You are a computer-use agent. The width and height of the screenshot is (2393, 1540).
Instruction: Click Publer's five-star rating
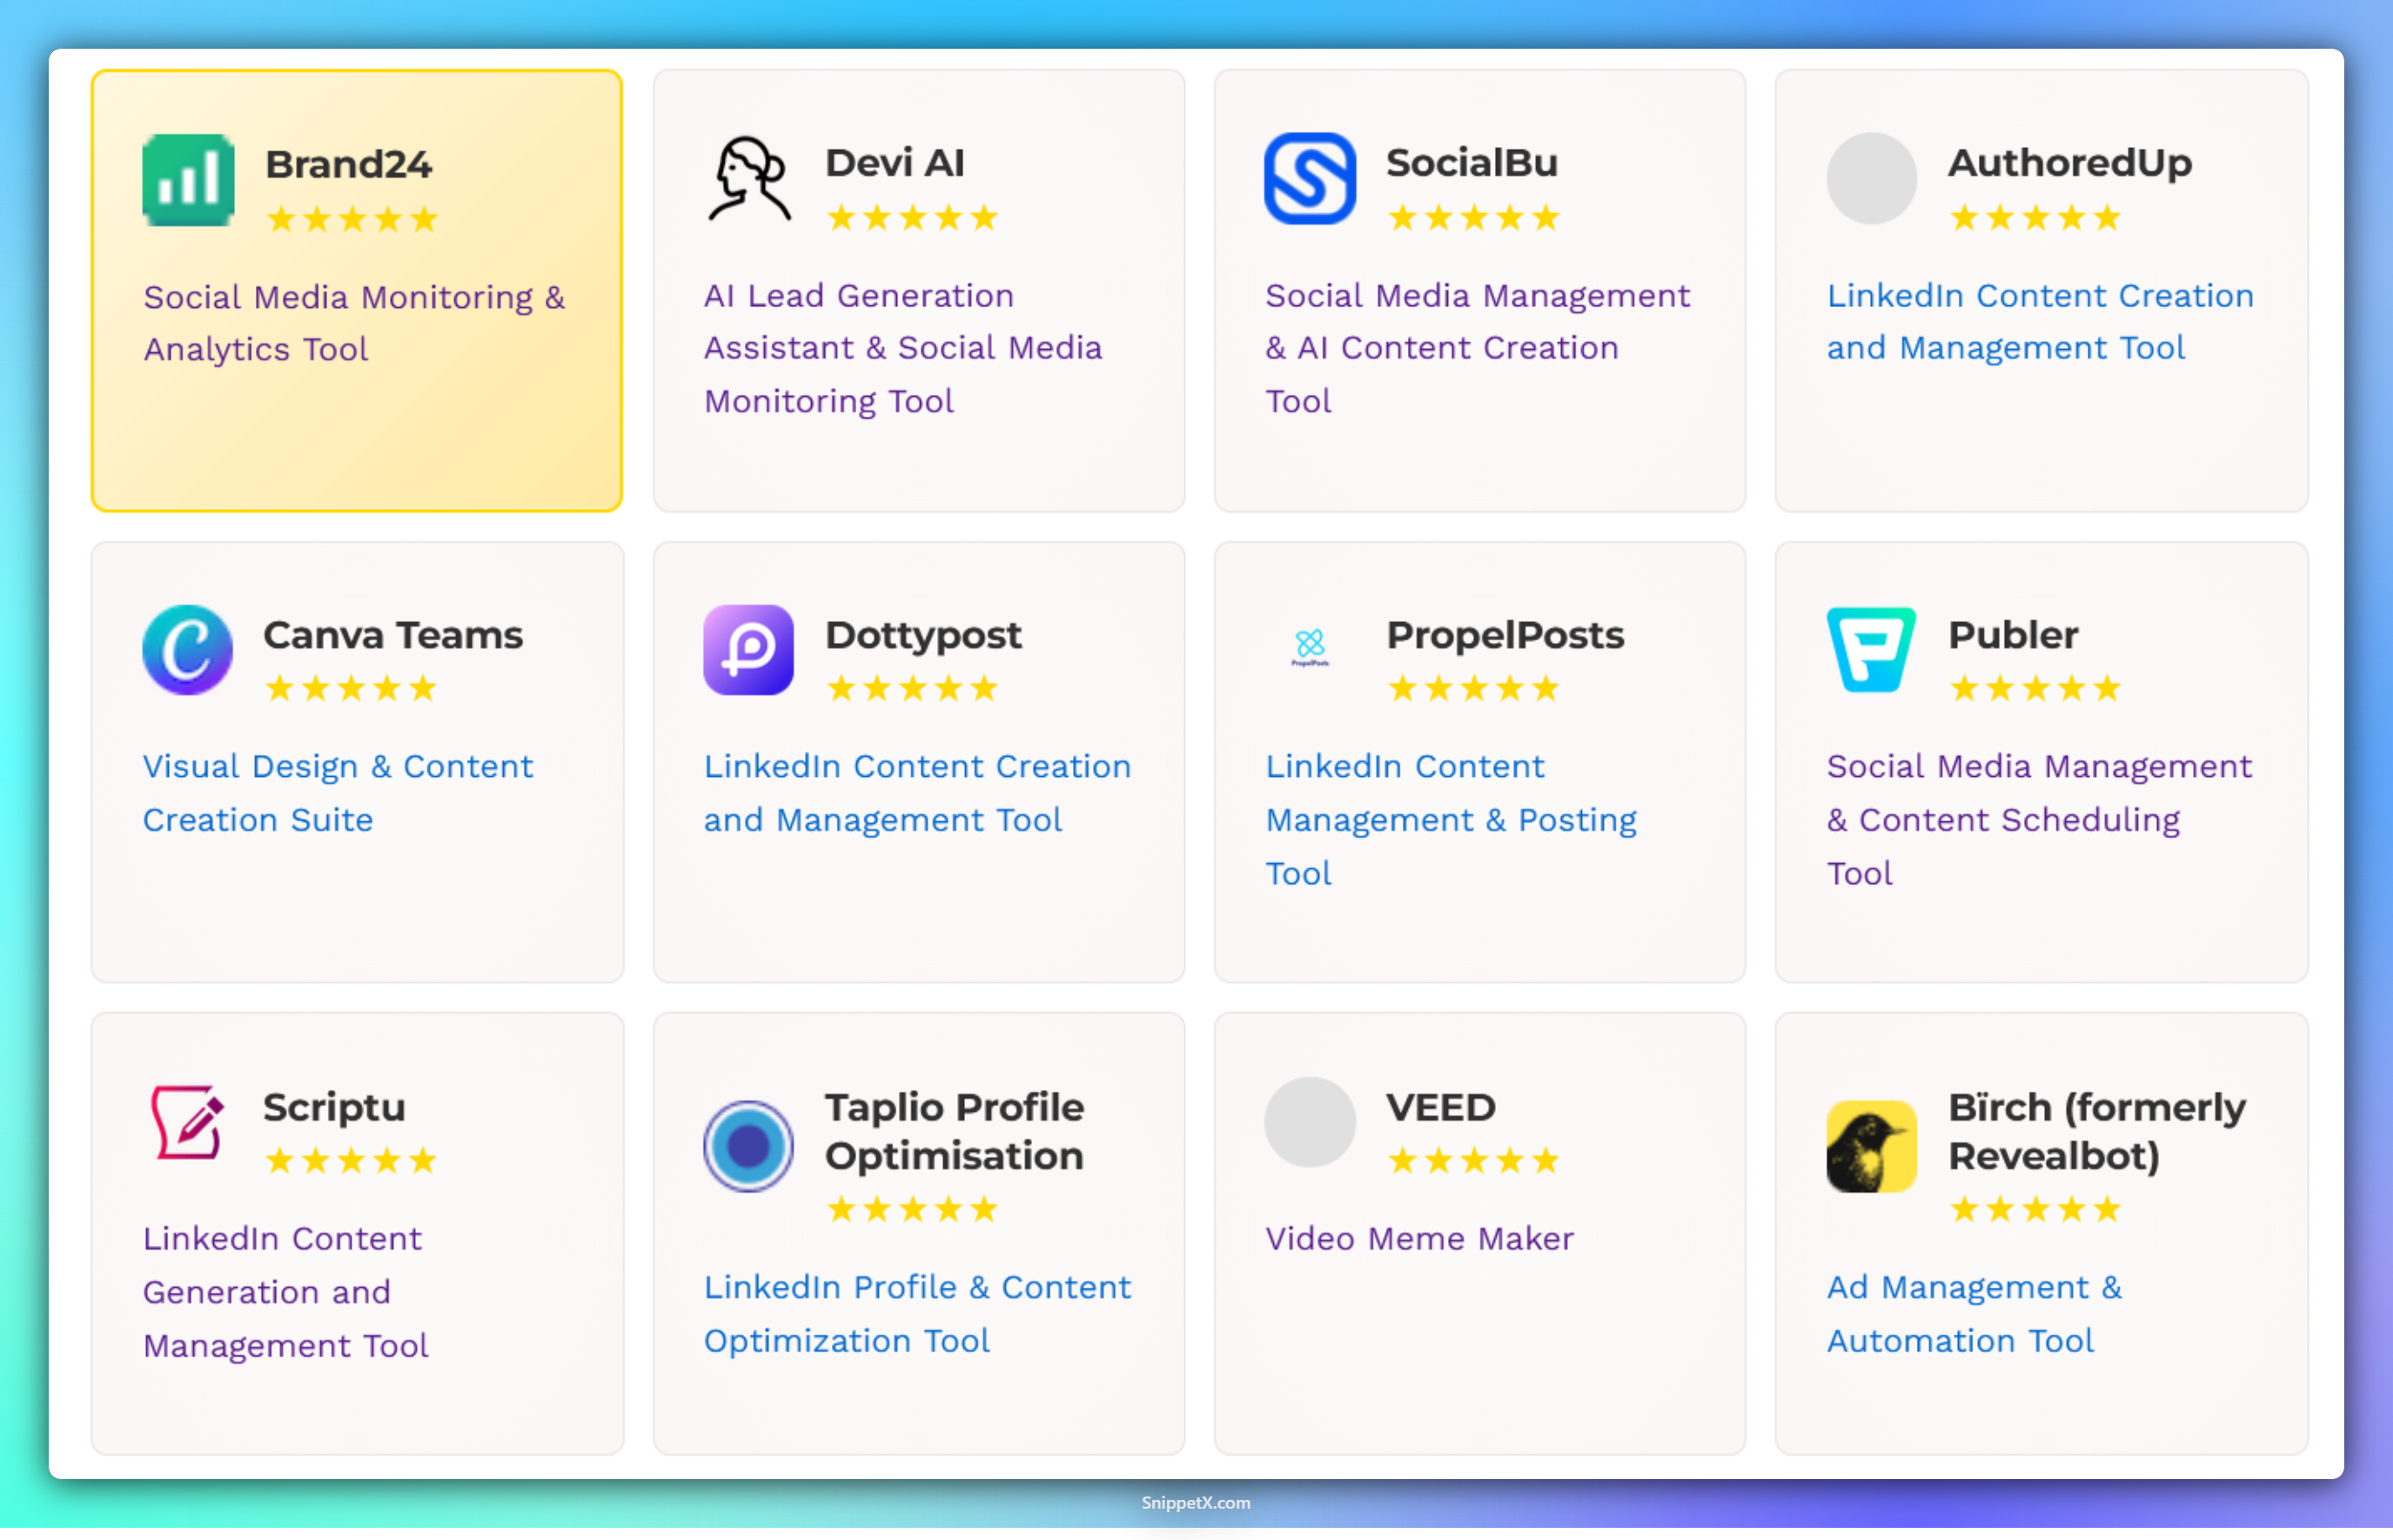pyautogui.click(x=2035, y=688)
